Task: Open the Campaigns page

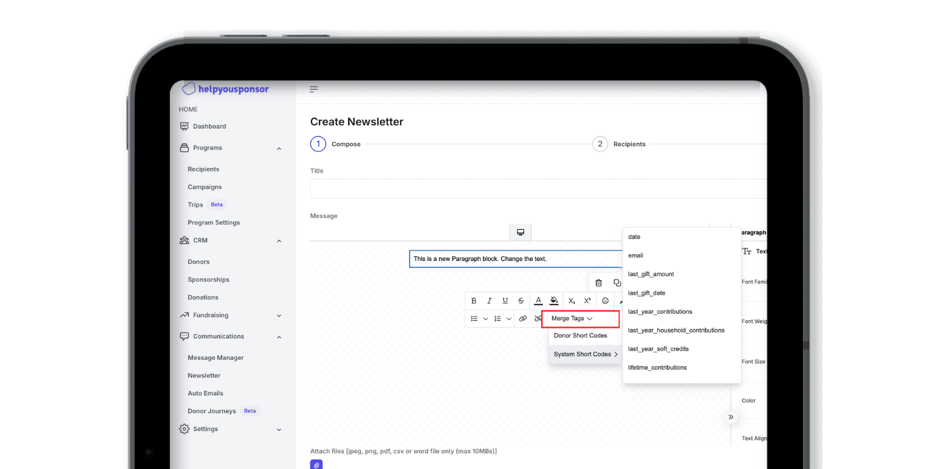Action: 205,187
